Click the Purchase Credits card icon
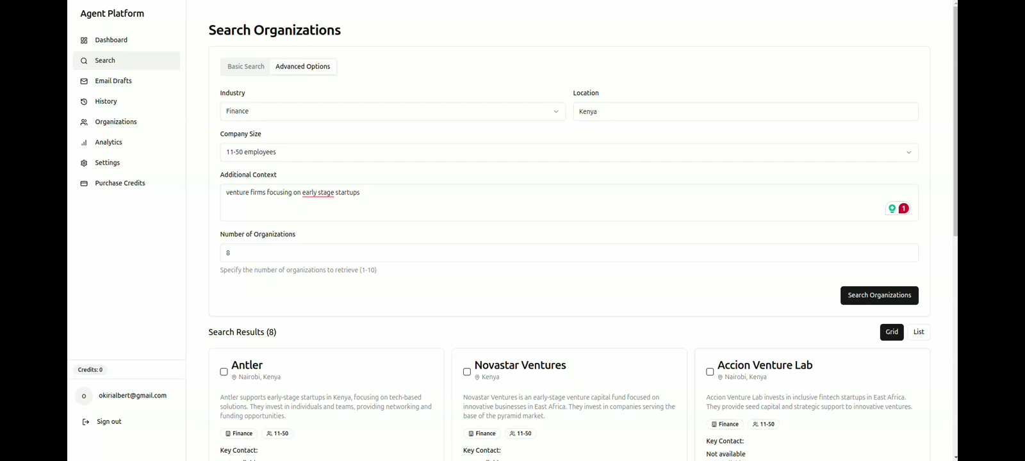The image size is (1025, 461). pyautogui.click(x=84, y=184)
